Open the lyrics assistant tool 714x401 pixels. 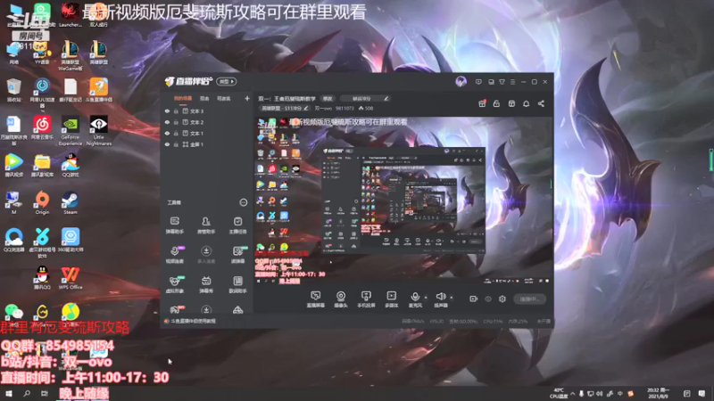point(237,284)
